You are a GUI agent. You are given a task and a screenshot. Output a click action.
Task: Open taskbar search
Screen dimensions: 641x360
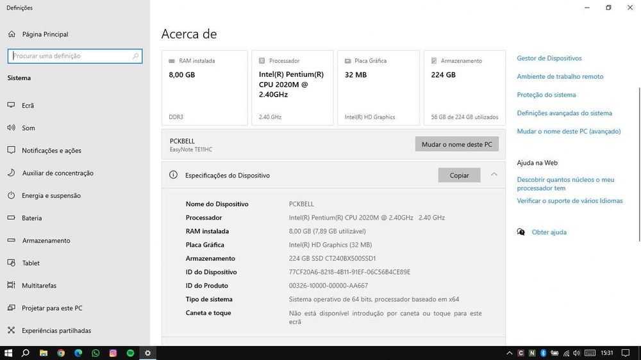click(x=26, y=353)
